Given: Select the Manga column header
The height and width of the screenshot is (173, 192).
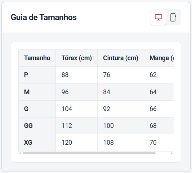Looking at the screenshot, I should (159, 58).
